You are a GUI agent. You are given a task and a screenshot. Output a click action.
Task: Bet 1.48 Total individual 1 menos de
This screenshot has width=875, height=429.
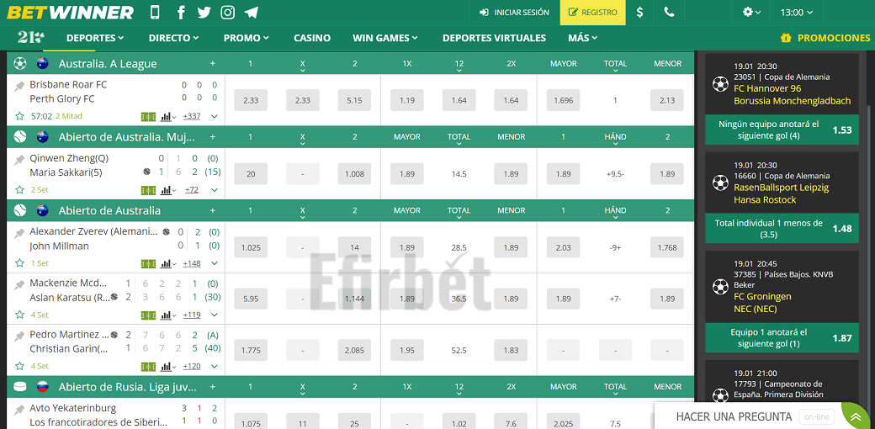[782, 229]
